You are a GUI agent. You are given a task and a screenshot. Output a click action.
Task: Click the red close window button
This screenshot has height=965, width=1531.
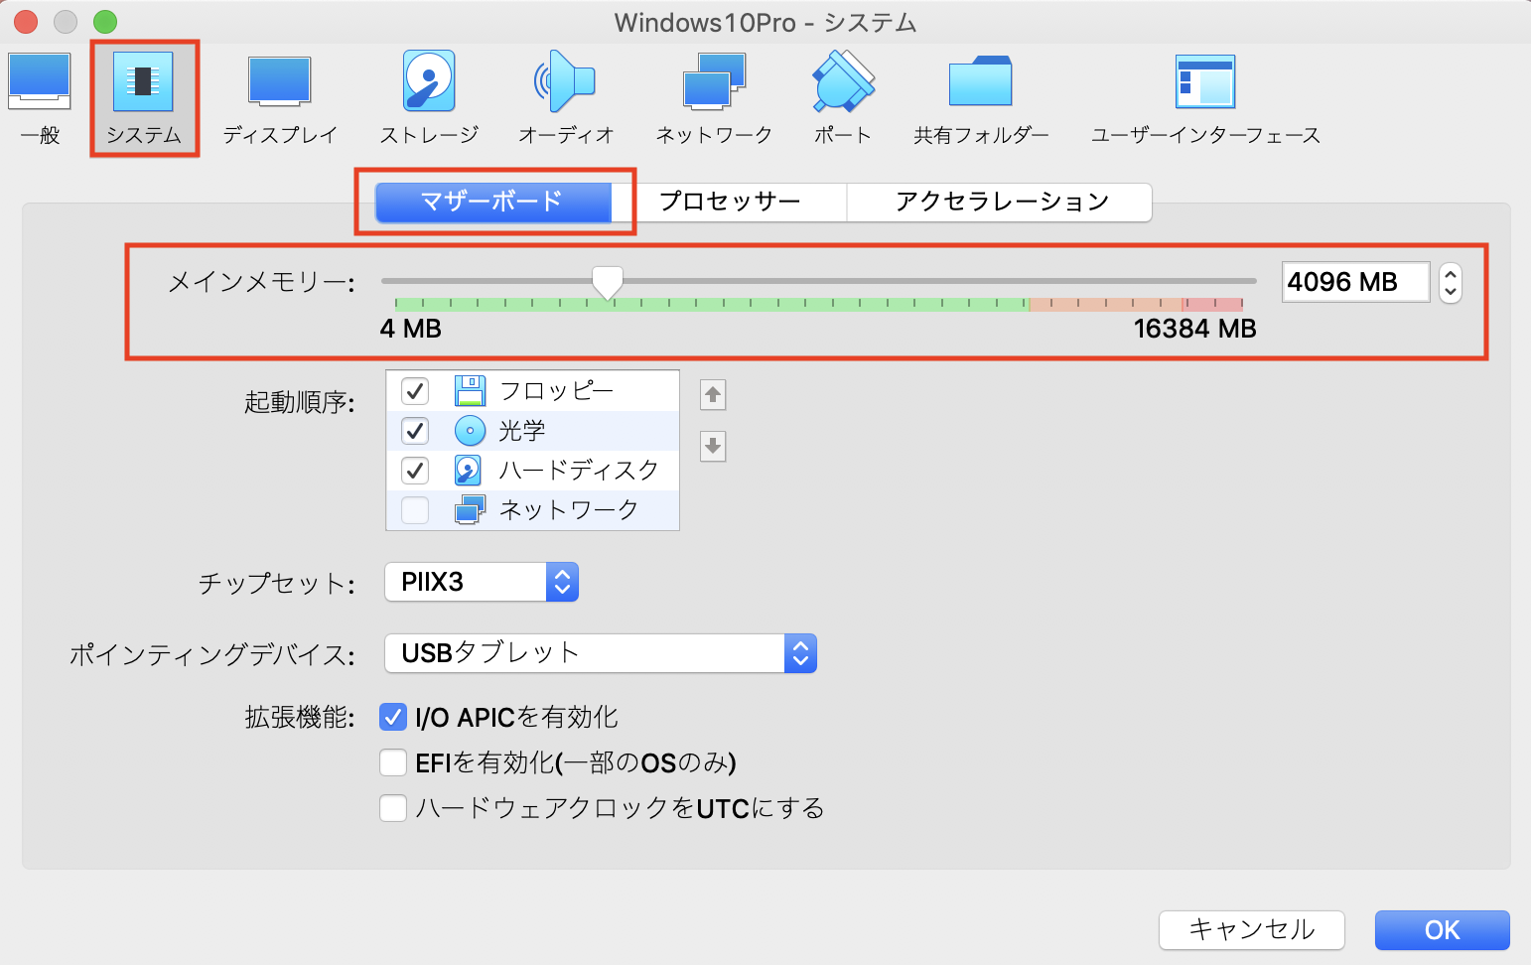(x=26, y=21)
